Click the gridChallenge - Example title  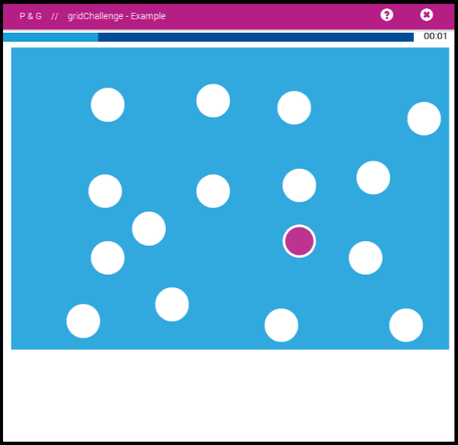(x=116, y=16)
